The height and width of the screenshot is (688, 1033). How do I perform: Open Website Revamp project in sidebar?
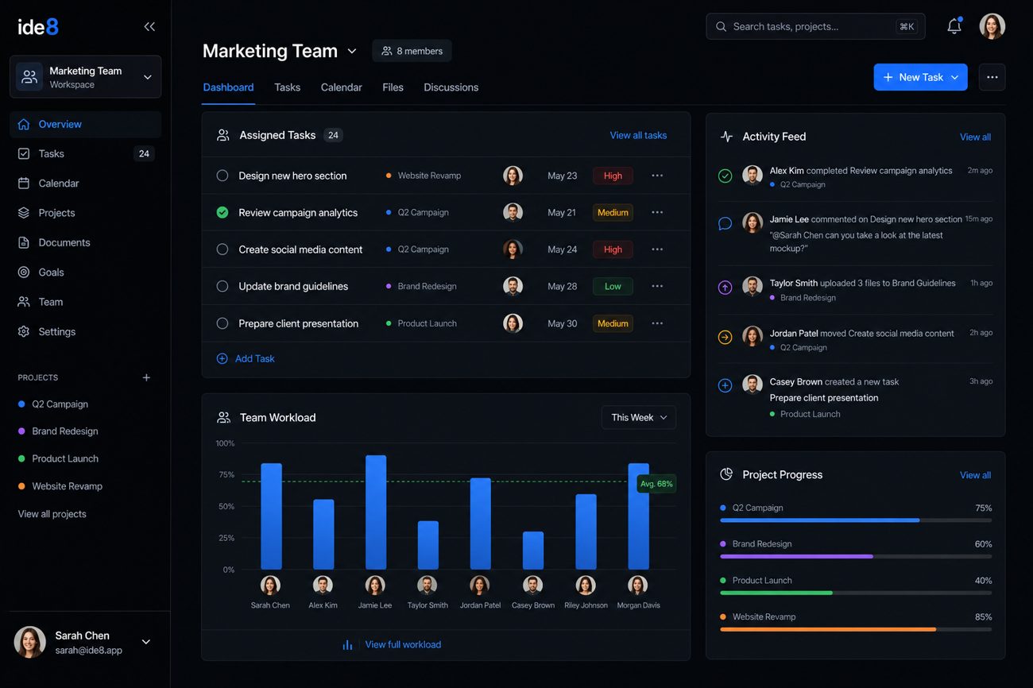pyautogui.click(x=60, y=486)
